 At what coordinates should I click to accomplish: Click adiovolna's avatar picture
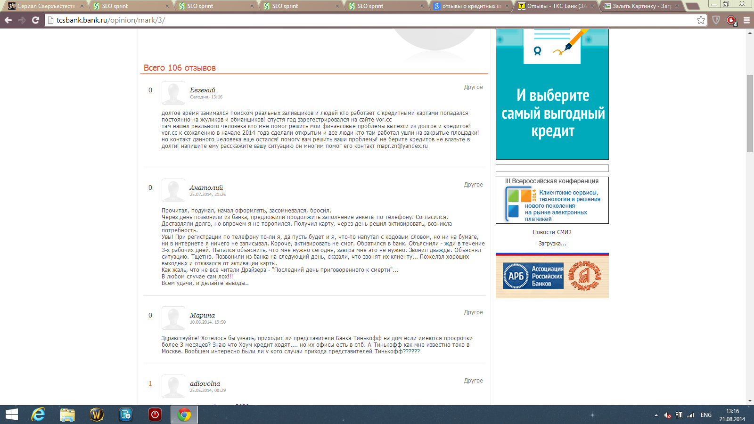[173, 386]
